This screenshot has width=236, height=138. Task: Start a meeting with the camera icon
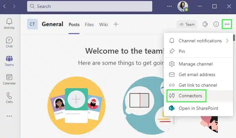pyautogui.click(x=205, y=24)
